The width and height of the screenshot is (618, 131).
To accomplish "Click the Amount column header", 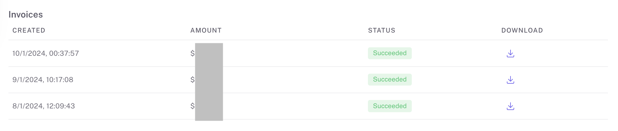I will (206, 30).
